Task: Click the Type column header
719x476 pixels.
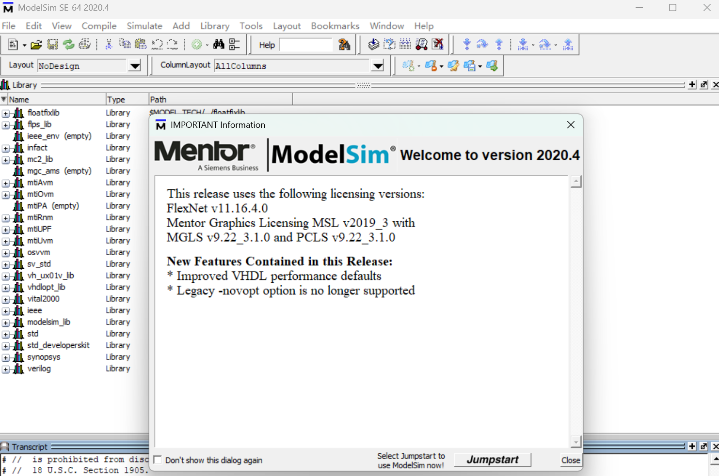Action: [x=127, y=99]
